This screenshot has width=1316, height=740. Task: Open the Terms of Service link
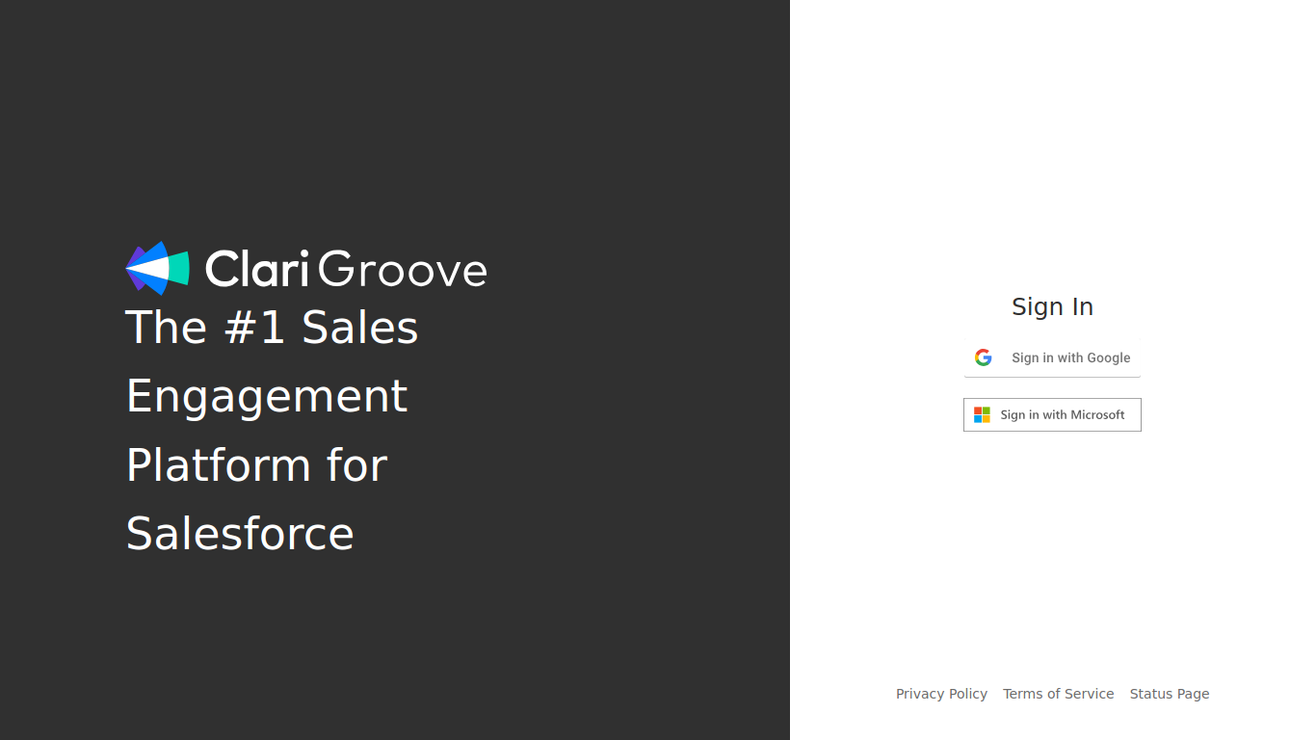pos(1058,694)
